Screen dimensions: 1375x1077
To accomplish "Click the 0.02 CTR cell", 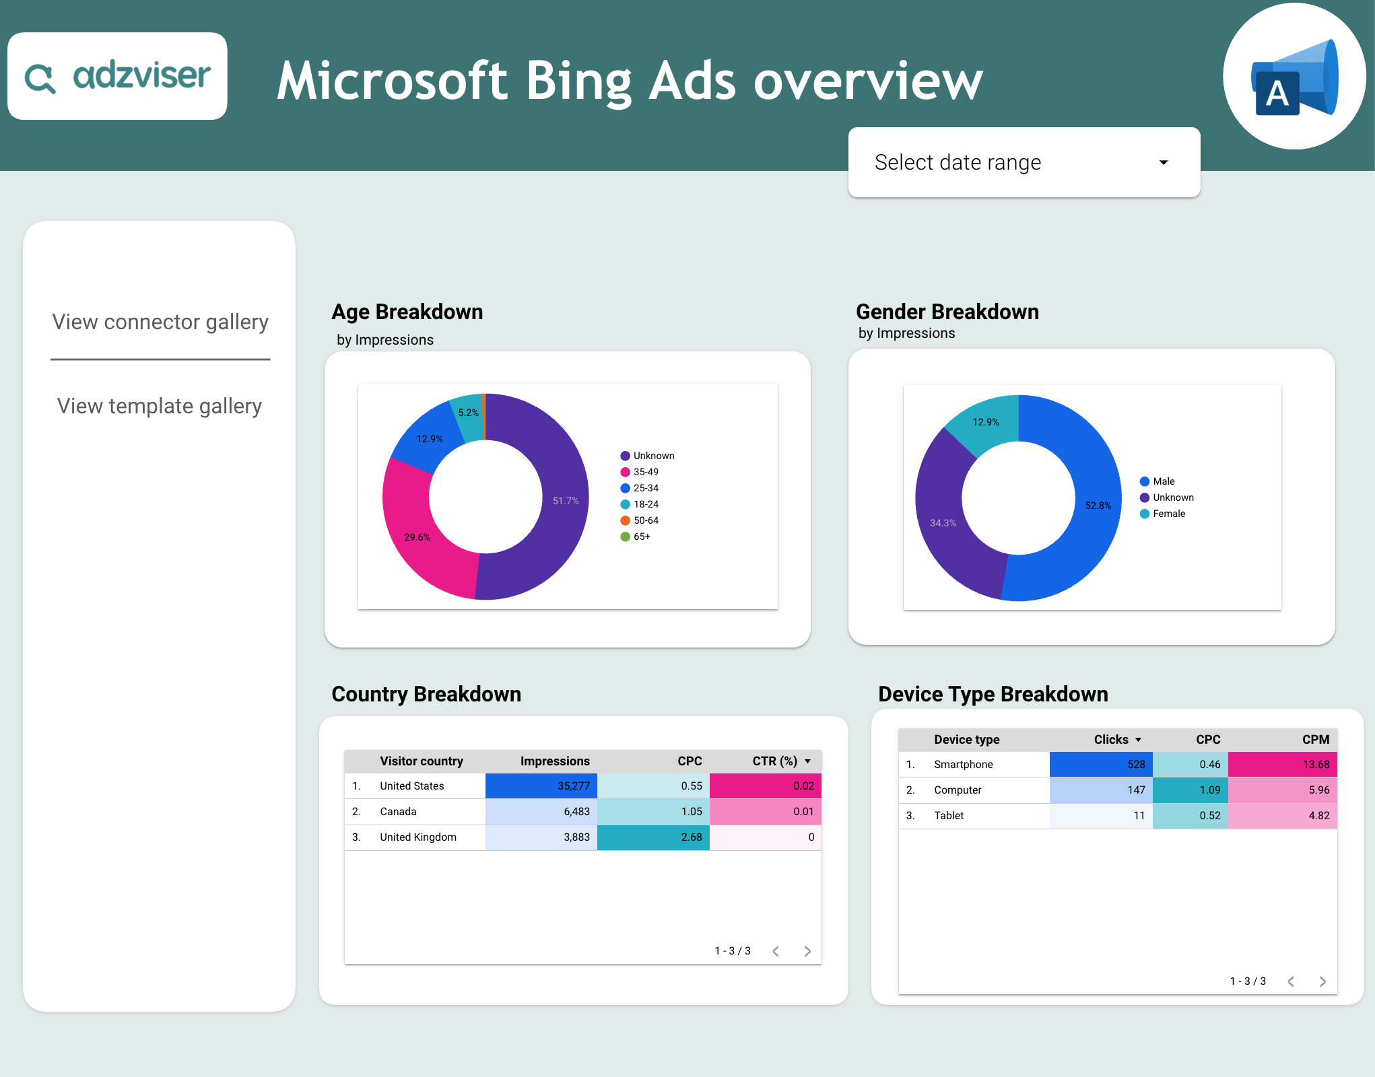I will point(766,786).
